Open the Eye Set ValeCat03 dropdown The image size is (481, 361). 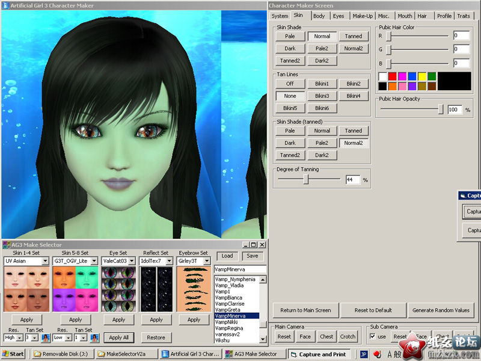point(132,261)
